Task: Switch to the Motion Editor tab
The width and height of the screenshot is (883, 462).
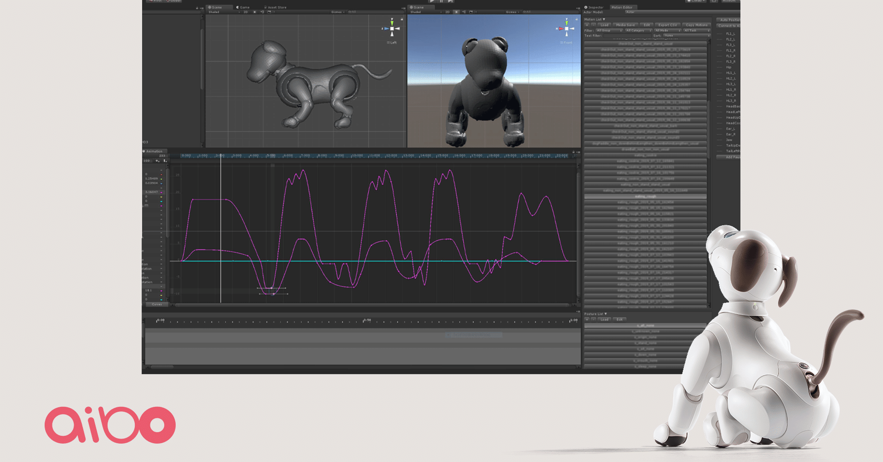Action: point(622,7)
